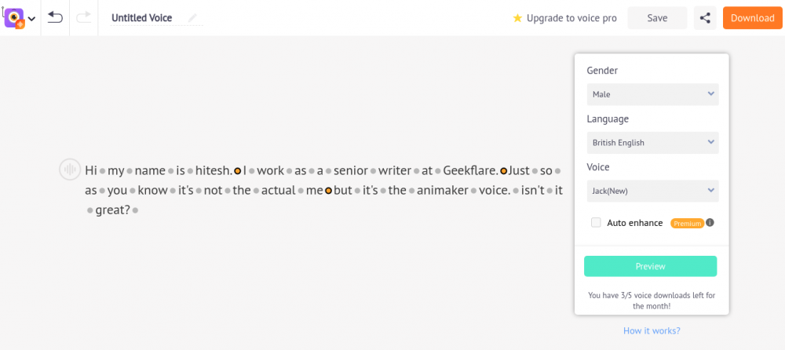Enable the Auto enhance checkbox
Screen dimensions: 785x350
click(596, 223)
